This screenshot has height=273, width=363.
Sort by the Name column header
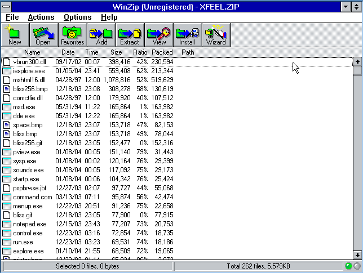pyautogui.click(x=32, y=52)
